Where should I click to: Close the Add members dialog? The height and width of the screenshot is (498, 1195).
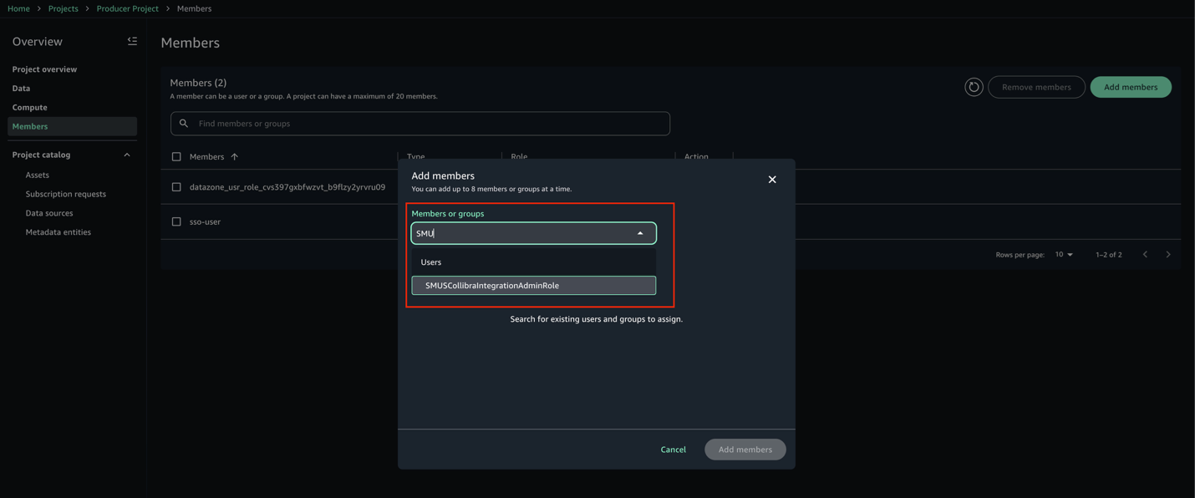pyautogui.click(x=772, y=180)
